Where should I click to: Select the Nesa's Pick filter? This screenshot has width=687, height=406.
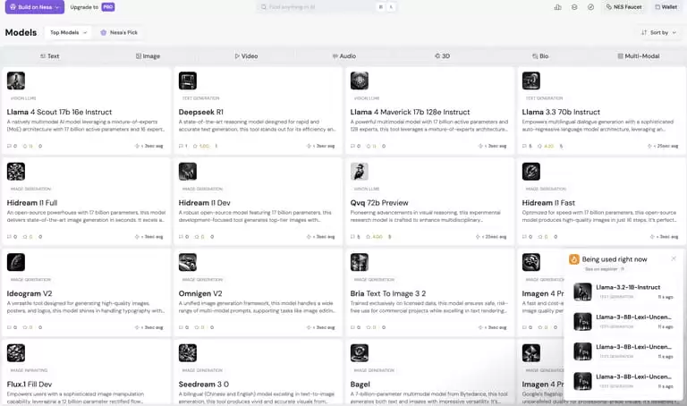(x=119, y=32)
